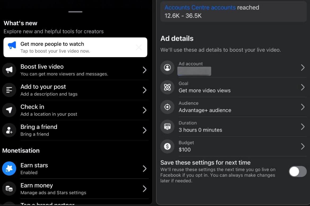The image size is (310, 206).
Task: Click the Monetisation section heading
Action: tap(21, 150)
